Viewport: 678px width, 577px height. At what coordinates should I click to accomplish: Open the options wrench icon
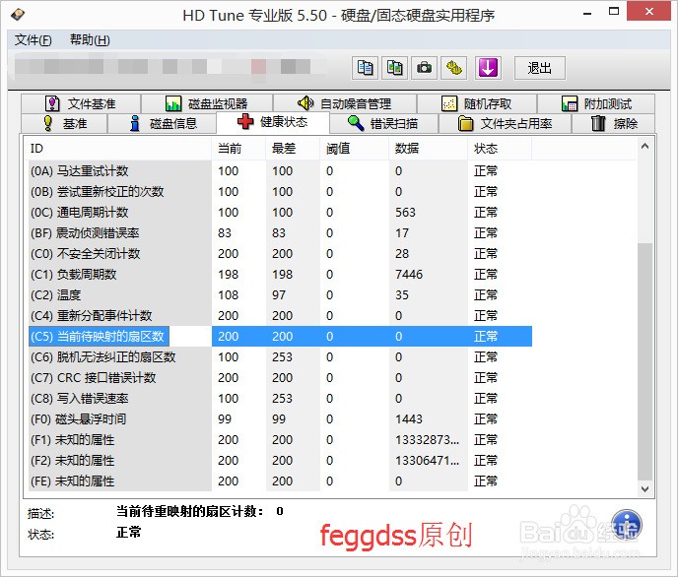point(453,68)
